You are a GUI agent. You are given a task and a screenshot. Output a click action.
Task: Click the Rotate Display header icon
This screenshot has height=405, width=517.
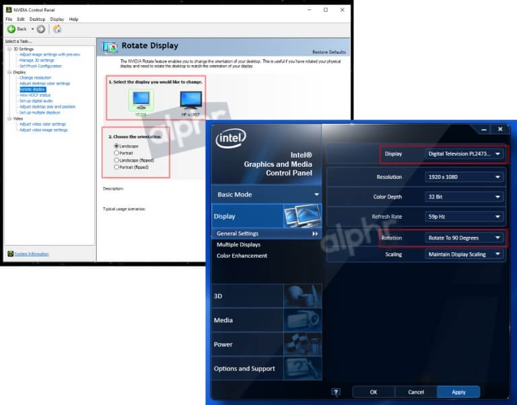(110, 47)
